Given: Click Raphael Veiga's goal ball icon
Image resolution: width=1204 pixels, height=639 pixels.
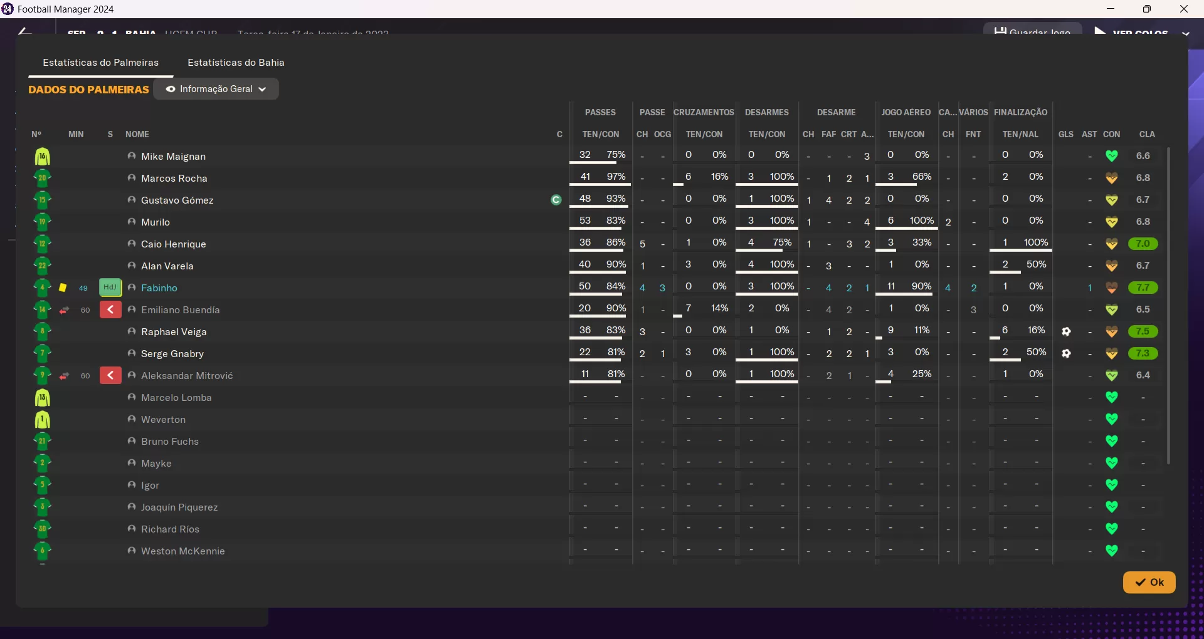Looking at the screenshot, I should click(x=1066, y=331).
